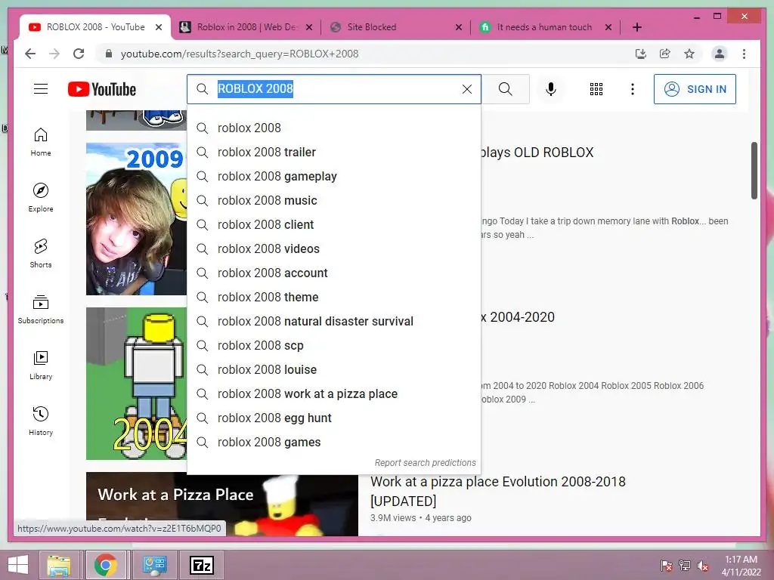Switch to It needs a human touch tab

coord(545,27)
